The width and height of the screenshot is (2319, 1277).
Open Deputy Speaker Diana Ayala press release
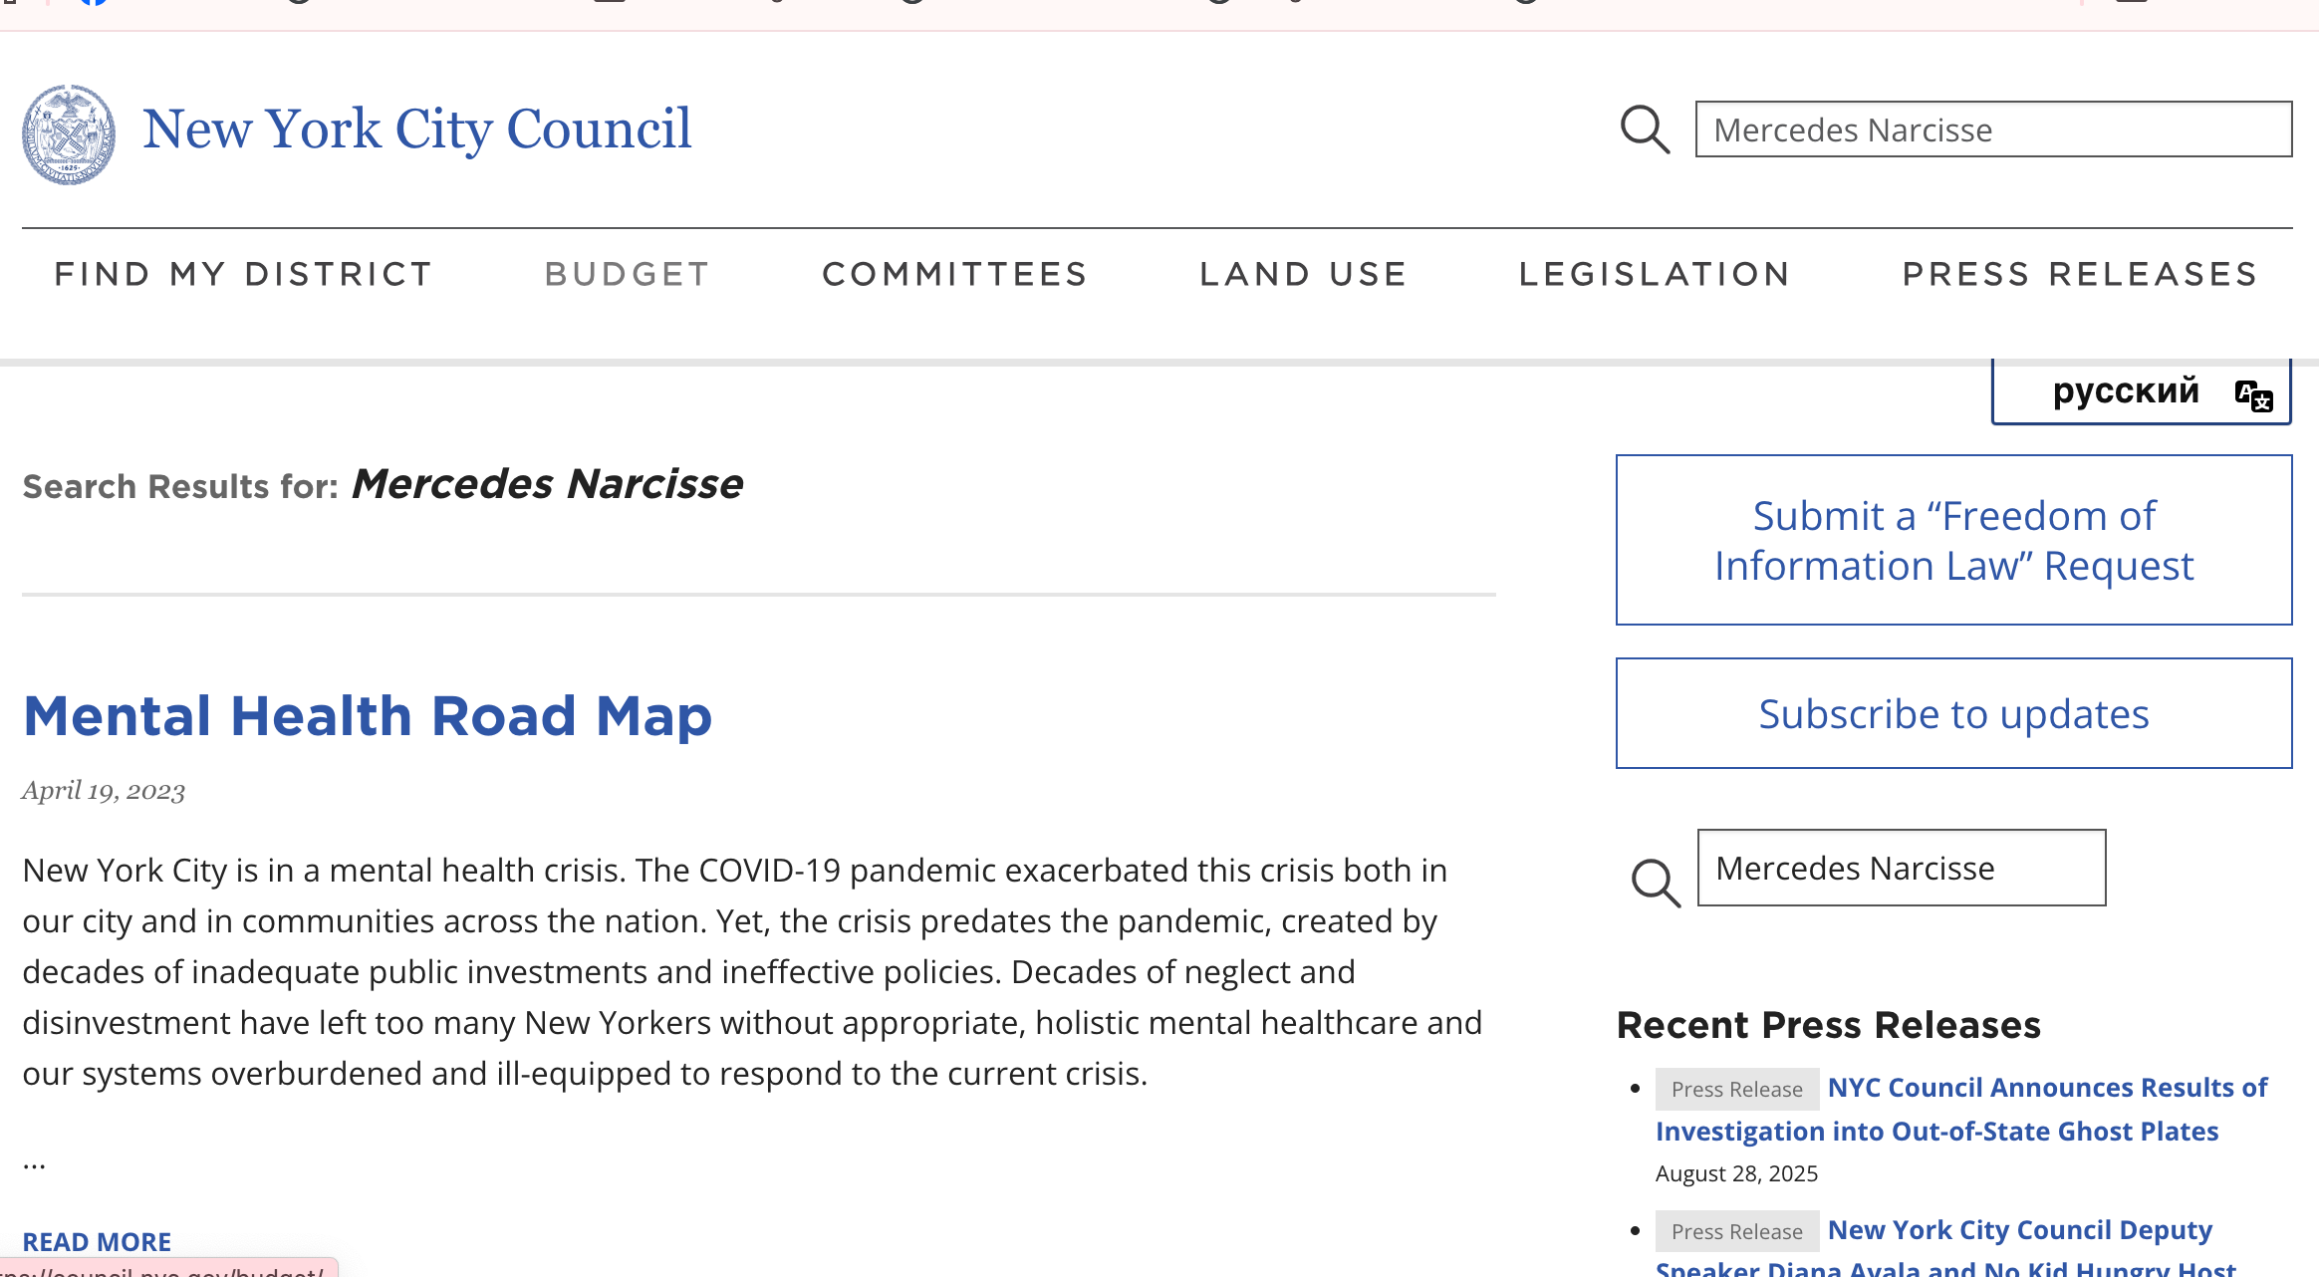coord(2020,1230)
